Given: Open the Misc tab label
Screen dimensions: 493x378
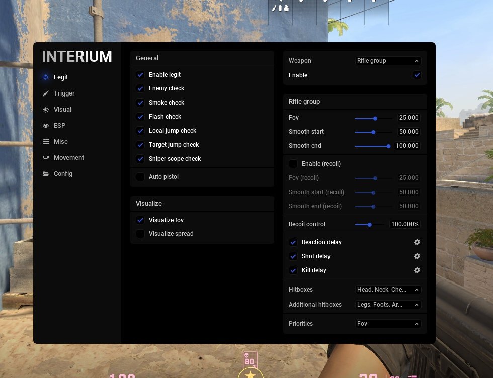Looking at the screenshot, I should 61,141.
